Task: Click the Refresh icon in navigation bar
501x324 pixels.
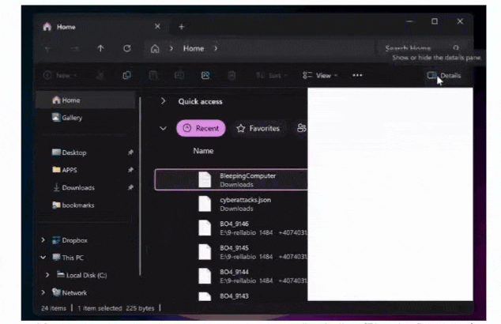Action: point(126,49)
